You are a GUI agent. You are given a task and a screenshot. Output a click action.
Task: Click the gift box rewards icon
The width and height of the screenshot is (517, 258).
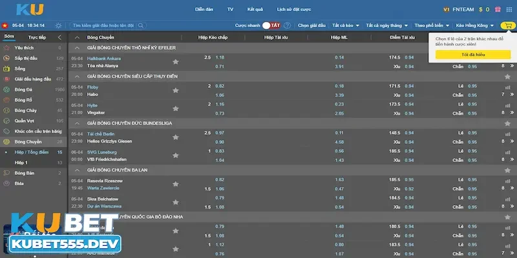pos(498,10)
